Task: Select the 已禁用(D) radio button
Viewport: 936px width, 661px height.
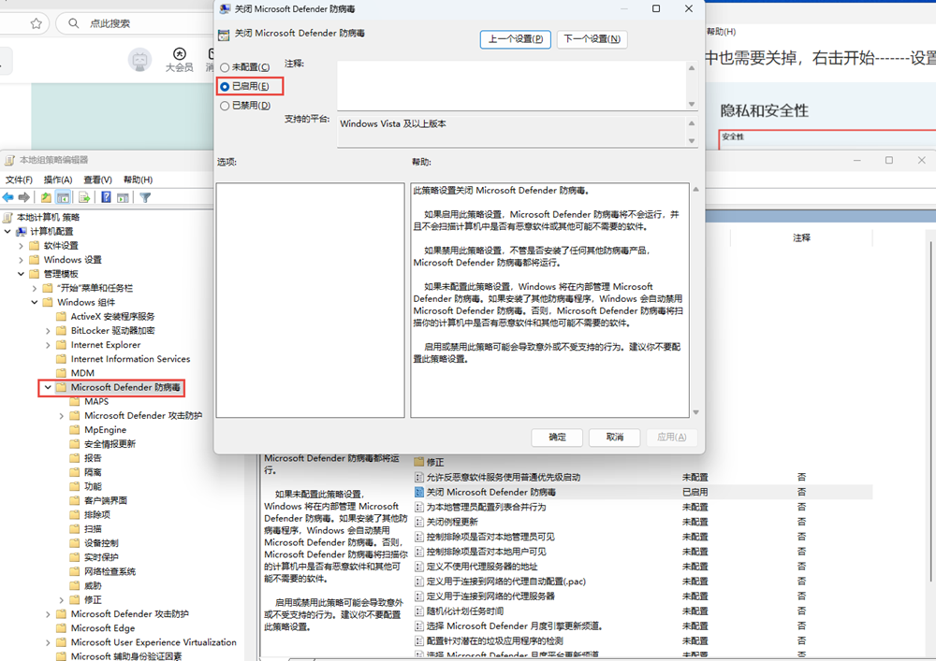Action: [x=225, y=106]
